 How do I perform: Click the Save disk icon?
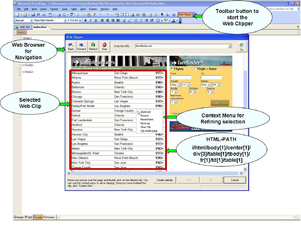[x=33, y=15]
